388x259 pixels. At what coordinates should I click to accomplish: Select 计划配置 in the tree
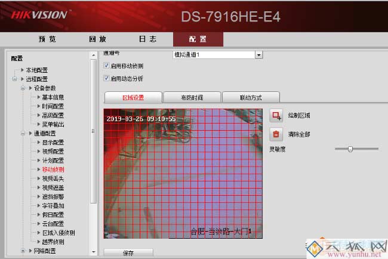(53, 161)
